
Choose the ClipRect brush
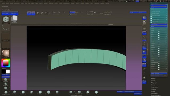click(88, 93)
